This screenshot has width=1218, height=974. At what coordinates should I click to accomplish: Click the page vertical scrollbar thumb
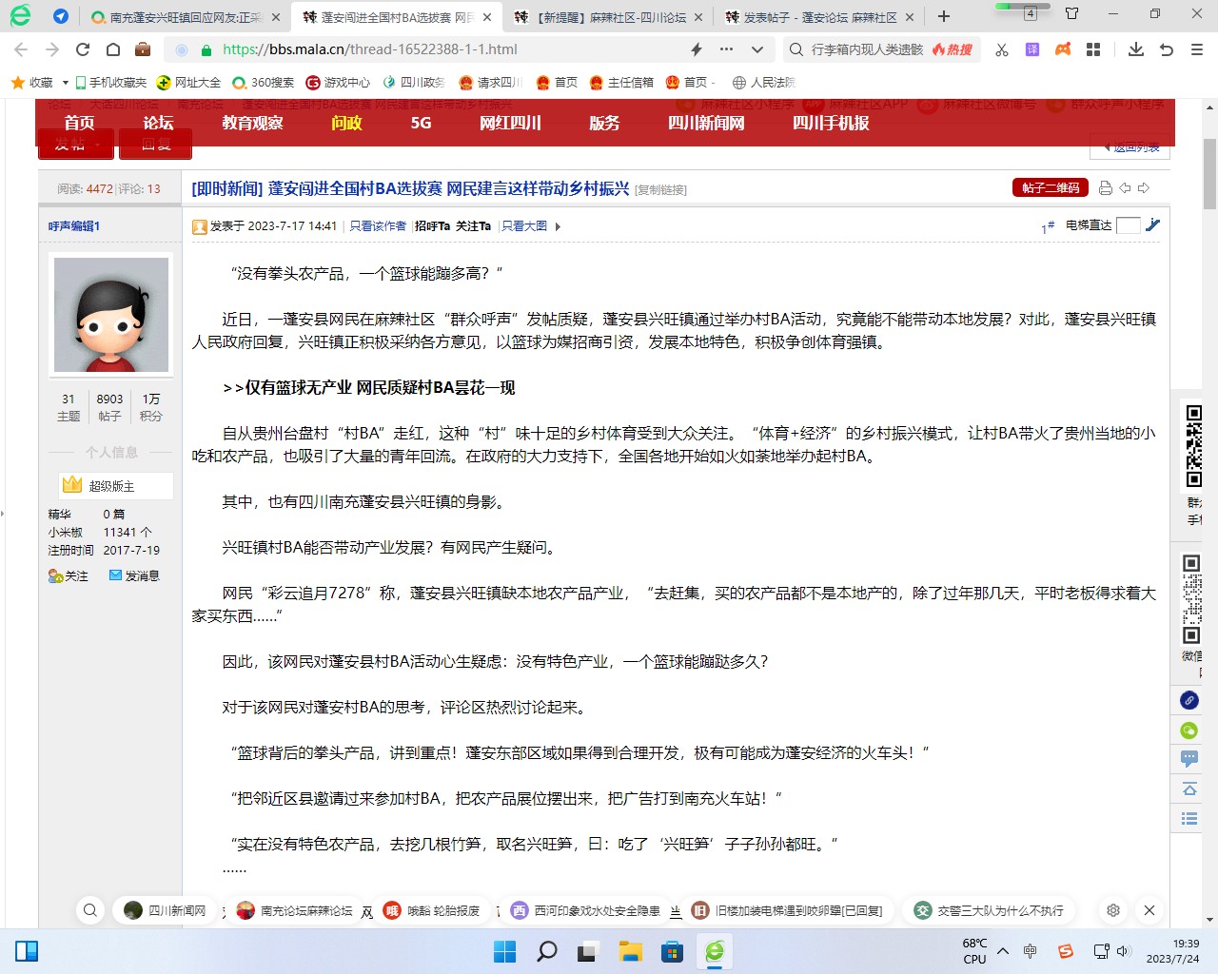[x=1209, y=173]
